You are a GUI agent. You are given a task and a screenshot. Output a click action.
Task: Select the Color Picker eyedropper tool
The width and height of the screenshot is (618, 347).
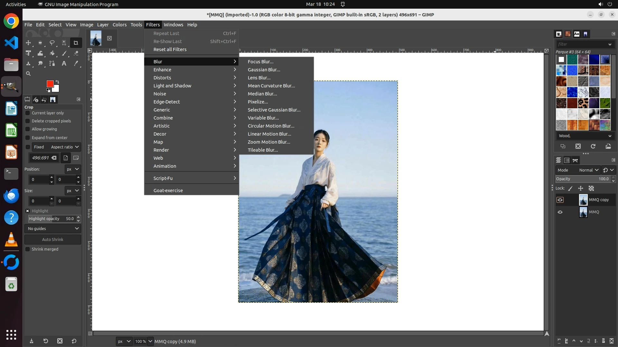[x=76, y=64]
